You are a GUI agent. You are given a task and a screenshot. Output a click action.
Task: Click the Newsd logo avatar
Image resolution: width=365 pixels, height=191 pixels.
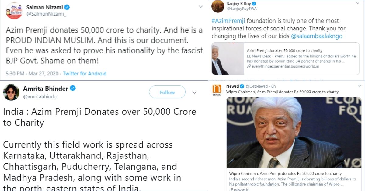pyautogui.click(x=217, y=90)
